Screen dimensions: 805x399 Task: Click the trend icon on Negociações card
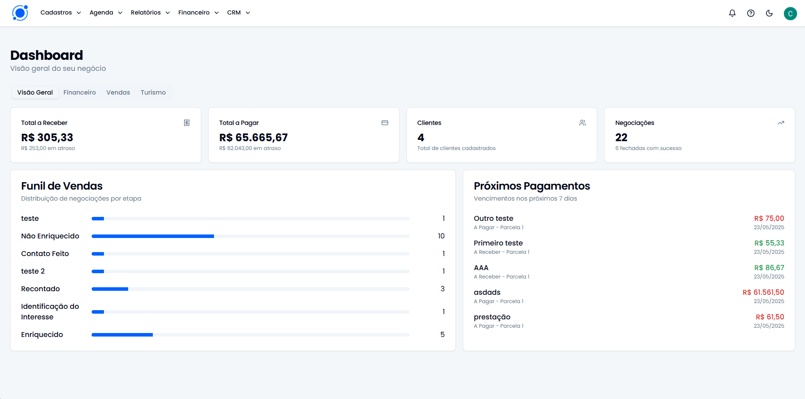tap(780, 123)
